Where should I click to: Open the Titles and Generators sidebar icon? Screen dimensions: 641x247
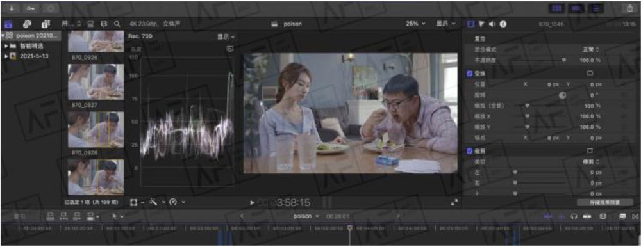[x=45, y=24]
